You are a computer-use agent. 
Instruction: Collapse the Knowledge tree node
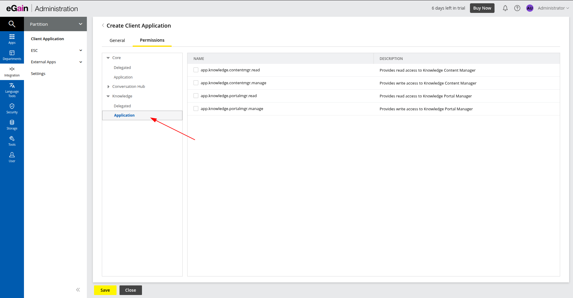click(x=108, y=96)
